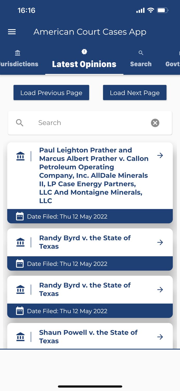Viewport: 180px width, 391px height.
Task: Click the magnifying glass in the search bar
Action: (x=20, y=123)
